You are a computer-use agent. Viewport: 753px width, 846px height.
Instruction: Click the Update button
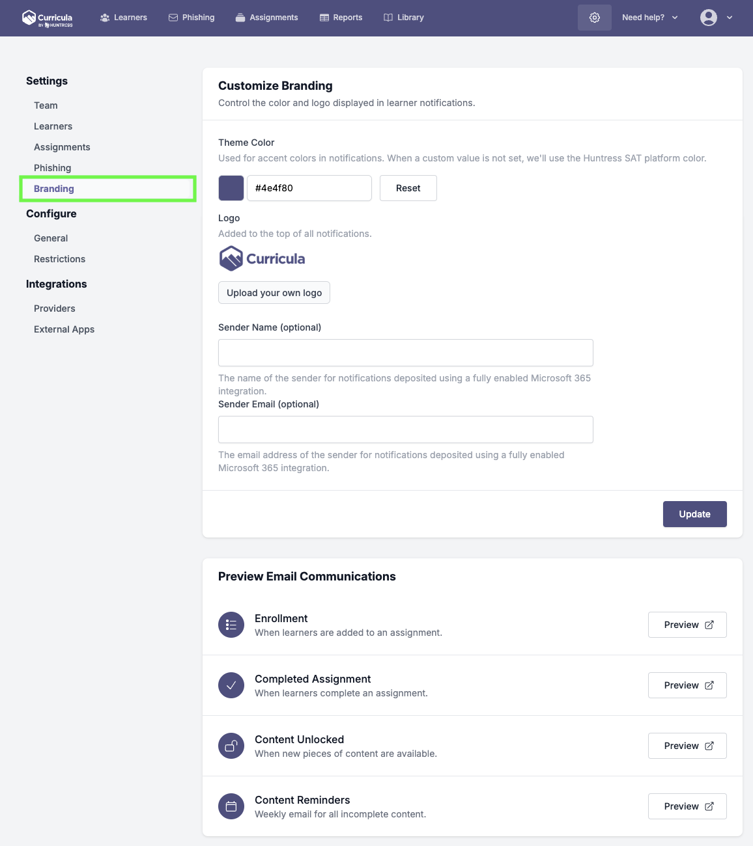click(695, 514)
